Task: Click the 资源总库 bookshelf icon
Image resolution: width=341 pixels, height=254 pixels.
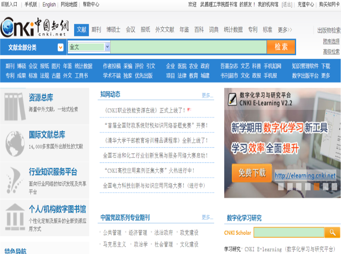Action: click(x=15, y=106)
